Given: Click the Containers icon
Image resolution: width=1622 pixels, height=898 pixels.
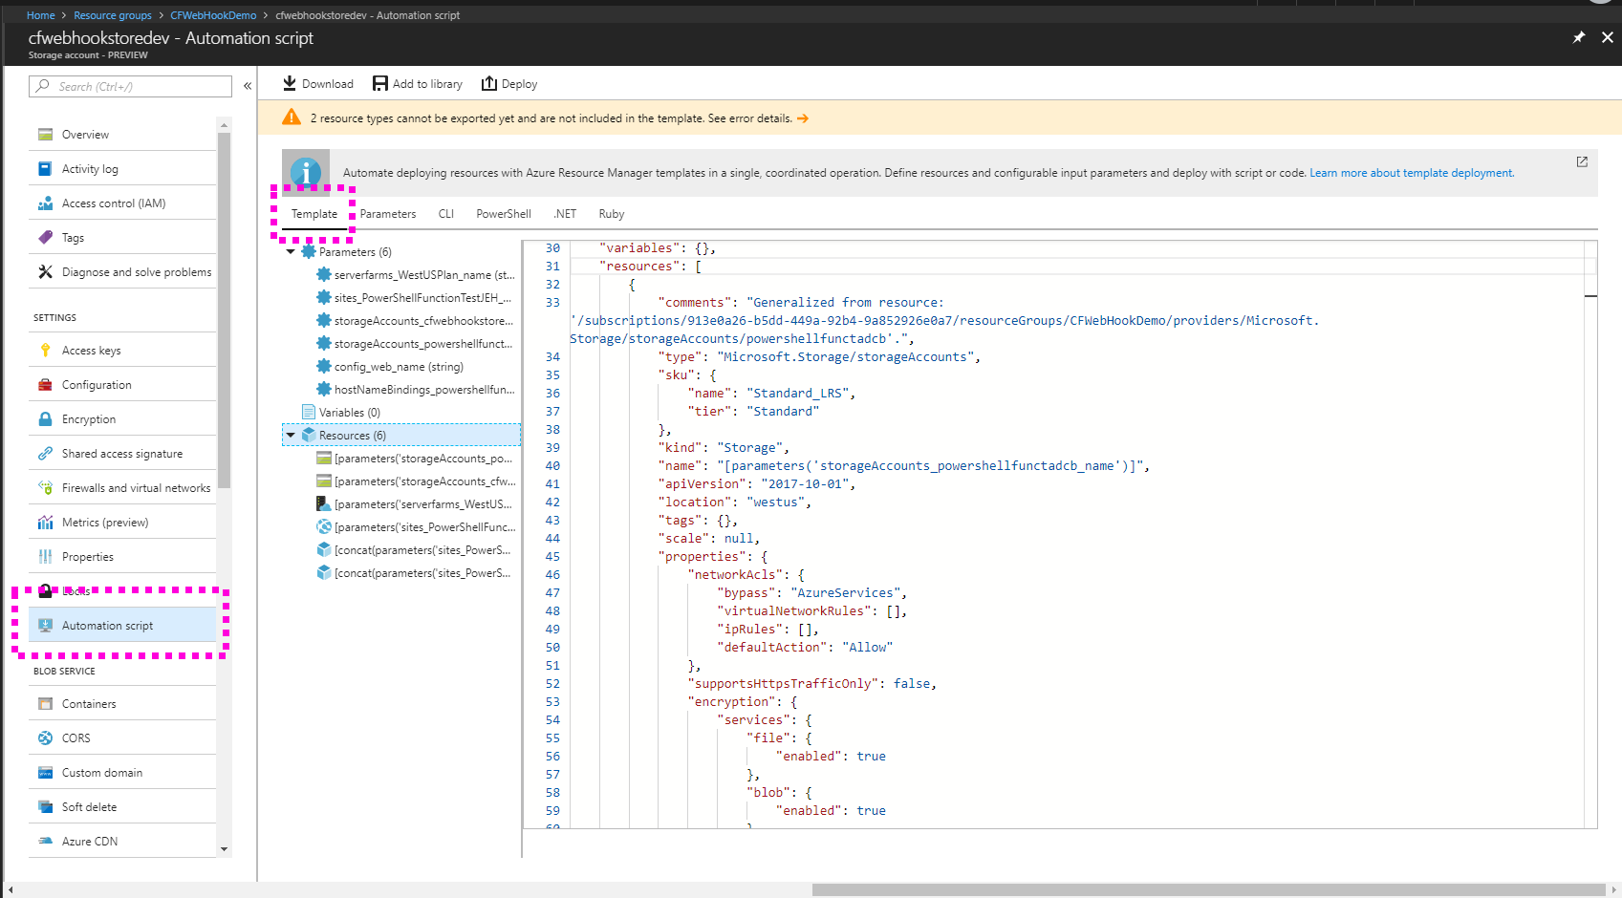Looking at the screenshot, I should tap(45, 704).
